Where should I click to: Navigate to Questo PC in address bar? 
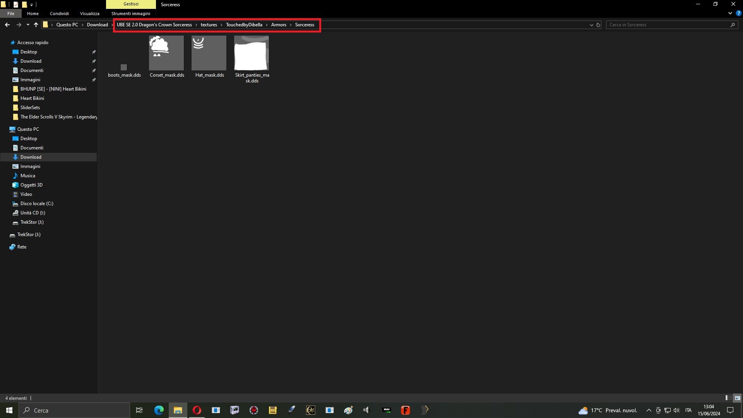(x=67, y=25)
